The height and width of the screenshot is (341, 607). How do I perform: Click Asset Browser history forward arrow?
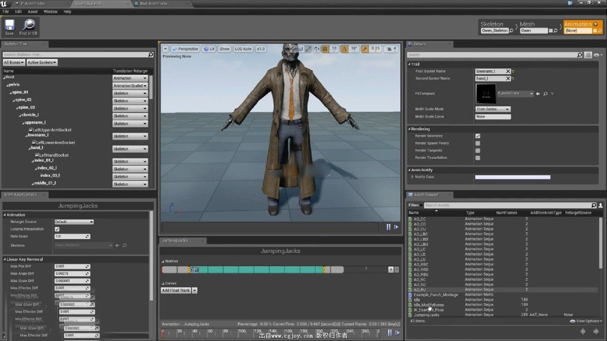point(596,332)
